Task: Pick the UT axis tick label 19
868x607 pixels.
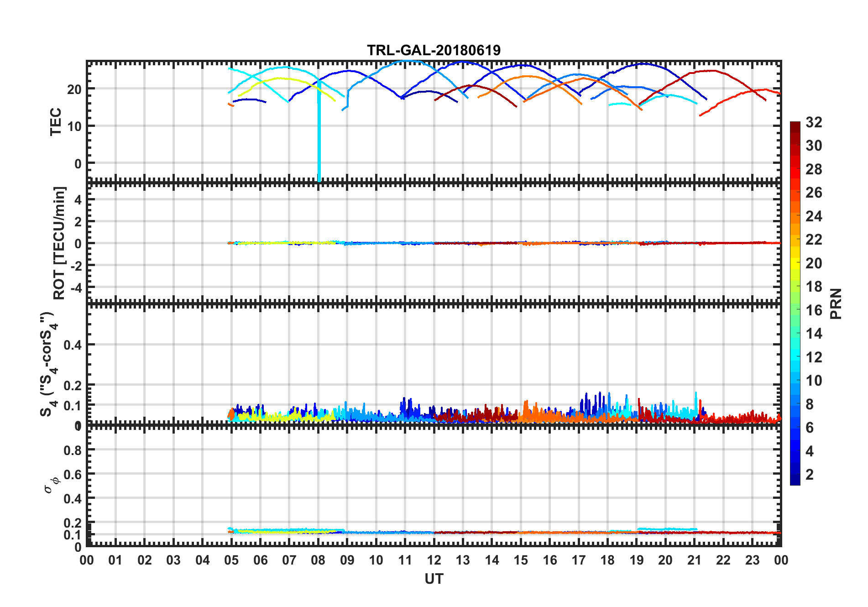Action: 637,560
